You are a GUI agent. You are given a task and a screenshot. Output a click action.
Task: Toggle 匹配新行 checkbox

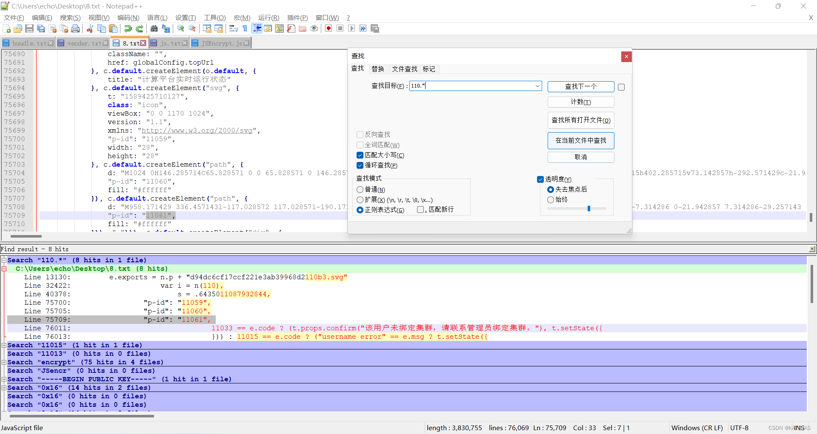(421, 210)
